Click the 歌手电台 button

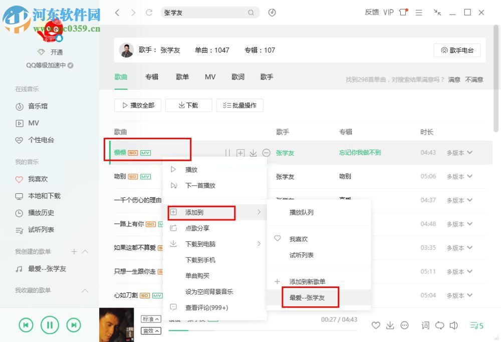pos(456,50)
